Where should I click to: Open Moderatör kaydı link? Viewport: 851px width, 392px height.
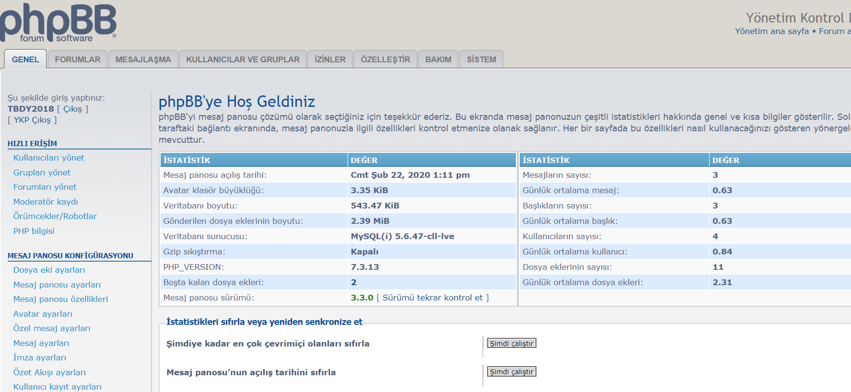pyautogui.click(x=46, y=202)
